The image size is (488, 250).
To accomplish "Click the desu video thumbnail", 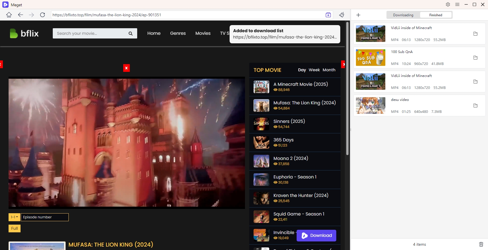I will (370, 105).
